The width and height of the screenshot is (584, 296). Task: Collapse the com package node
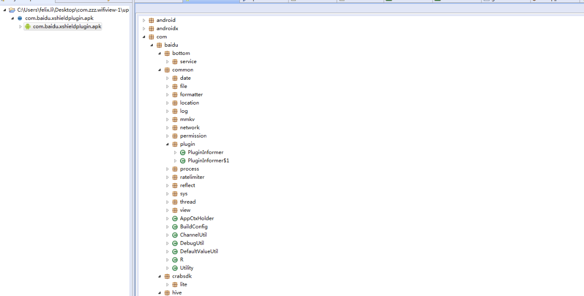tap(144, 37)
